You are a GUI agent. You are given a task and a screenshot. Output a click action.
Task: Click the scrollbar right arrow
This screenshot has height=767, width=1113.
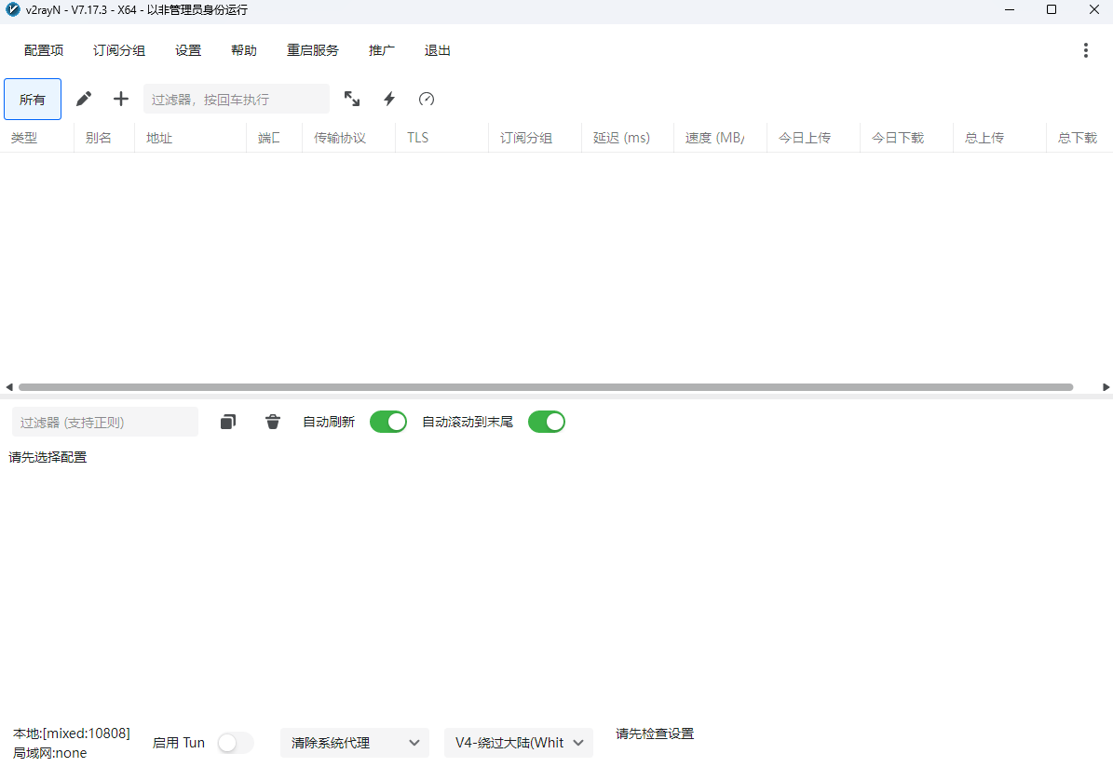coord(1106,387)
